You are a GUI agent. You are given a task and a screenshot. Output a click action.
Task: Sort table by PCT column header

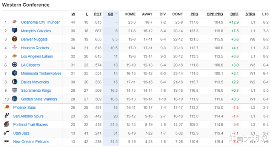98,14
